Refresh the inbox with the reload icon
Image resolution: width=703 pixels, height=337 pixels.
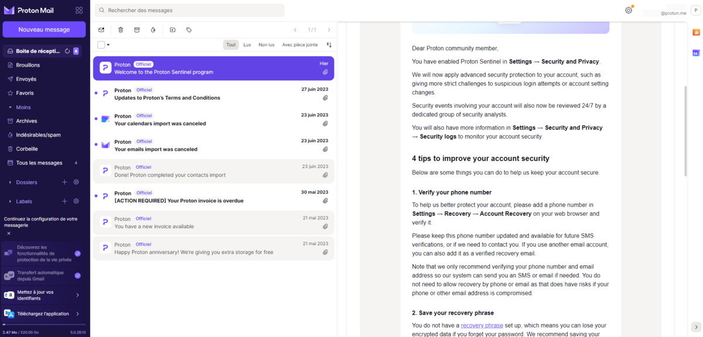[67, 51]
